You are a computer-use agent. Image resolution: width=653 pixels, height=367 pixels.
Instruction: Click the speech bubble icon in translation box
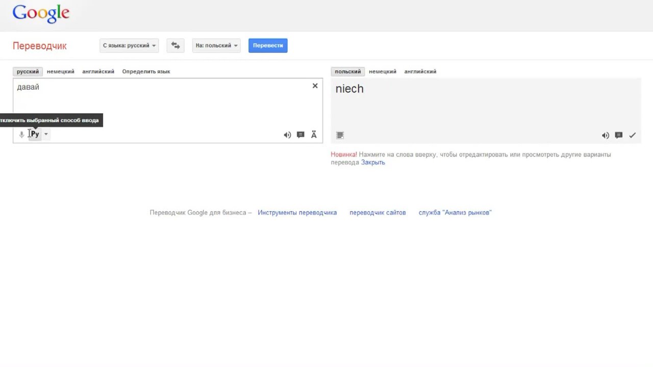(619, 135)
